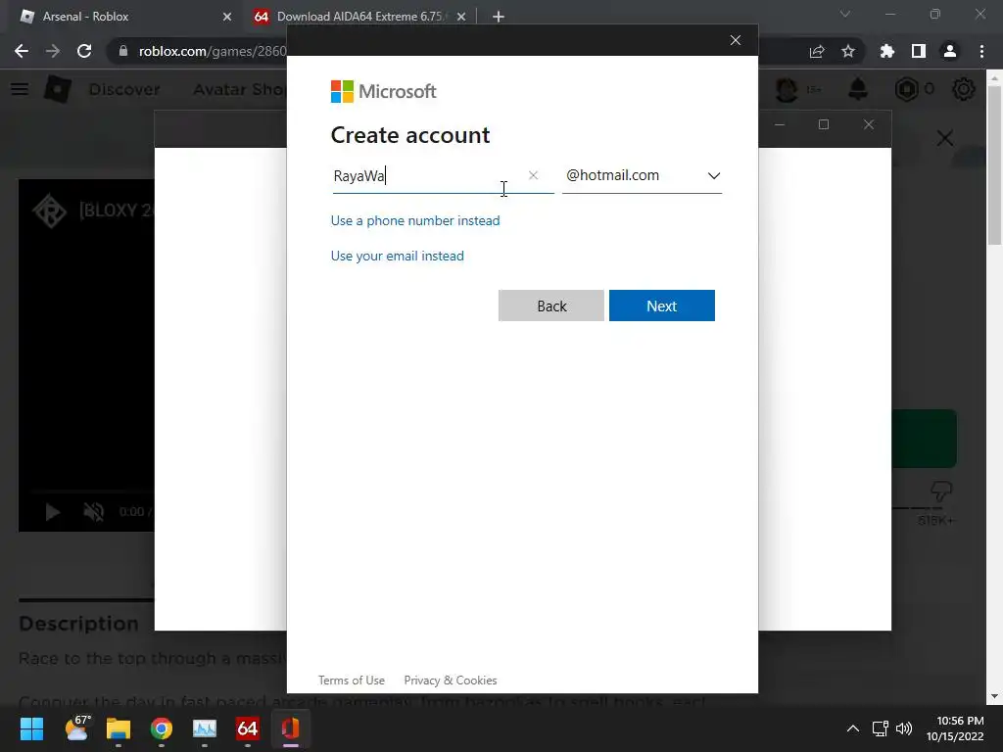Open Windows Start menu
The height and width of the screenshot is (752, 1003).
[x=31, y=728]
